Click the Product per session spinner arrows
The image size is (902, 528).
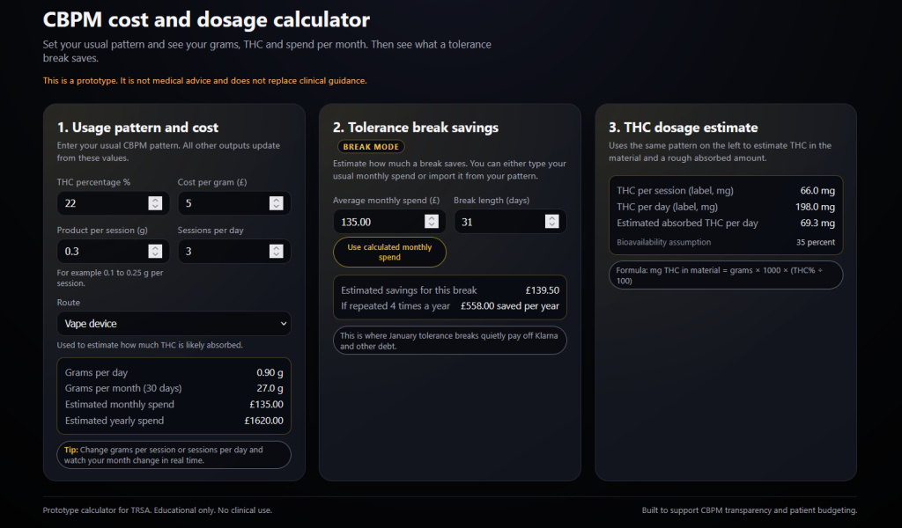[x=155, y=251]
